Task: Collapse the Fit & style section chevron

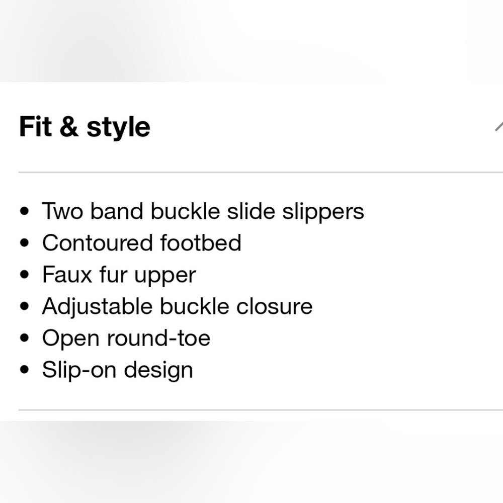Action: pos(499,127)
